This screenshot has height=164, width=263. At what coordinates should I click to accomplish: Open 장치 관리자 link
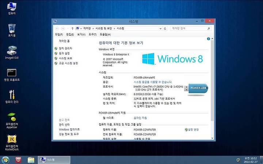tap(65, 48)
